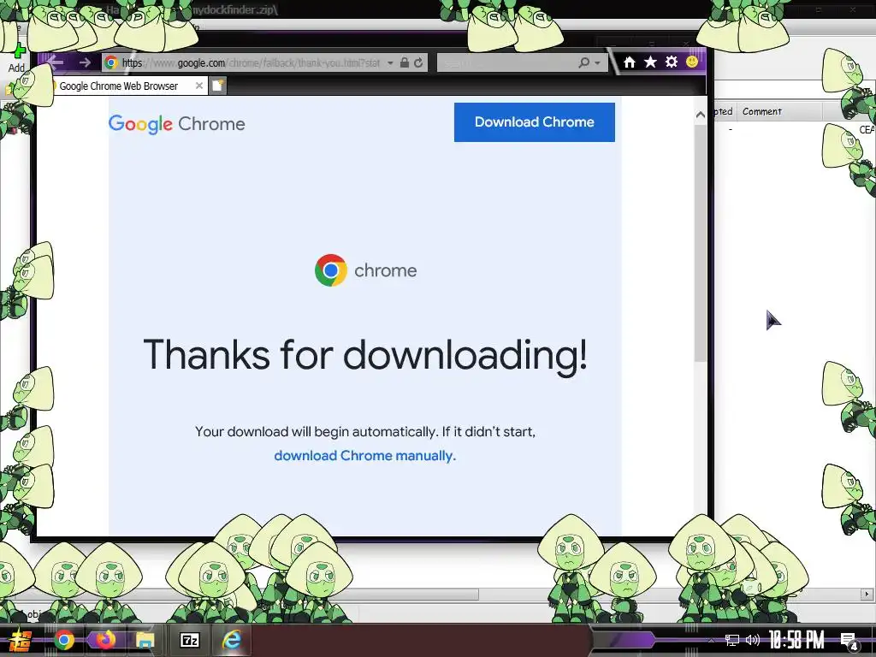This screenshot has width=876, height=657.
Task: Click the smiley feedback icon
Action: pos(692,62)
